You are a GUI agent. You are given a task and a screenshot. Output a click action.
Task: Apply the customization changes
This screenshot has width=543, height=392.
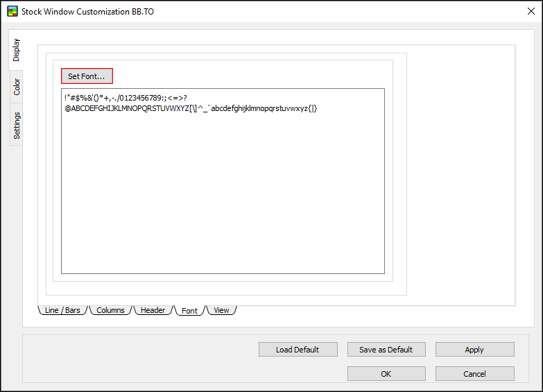474,350
